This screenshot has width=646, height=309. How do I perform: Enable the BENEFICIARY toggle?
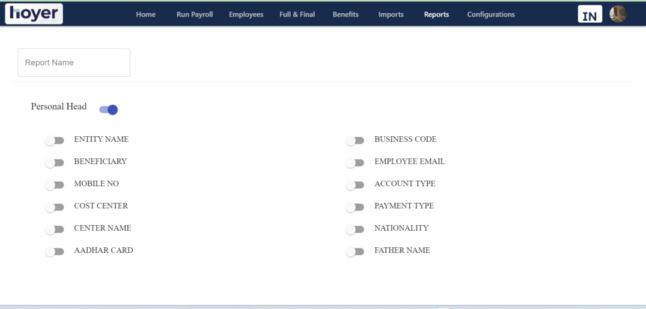54,163
